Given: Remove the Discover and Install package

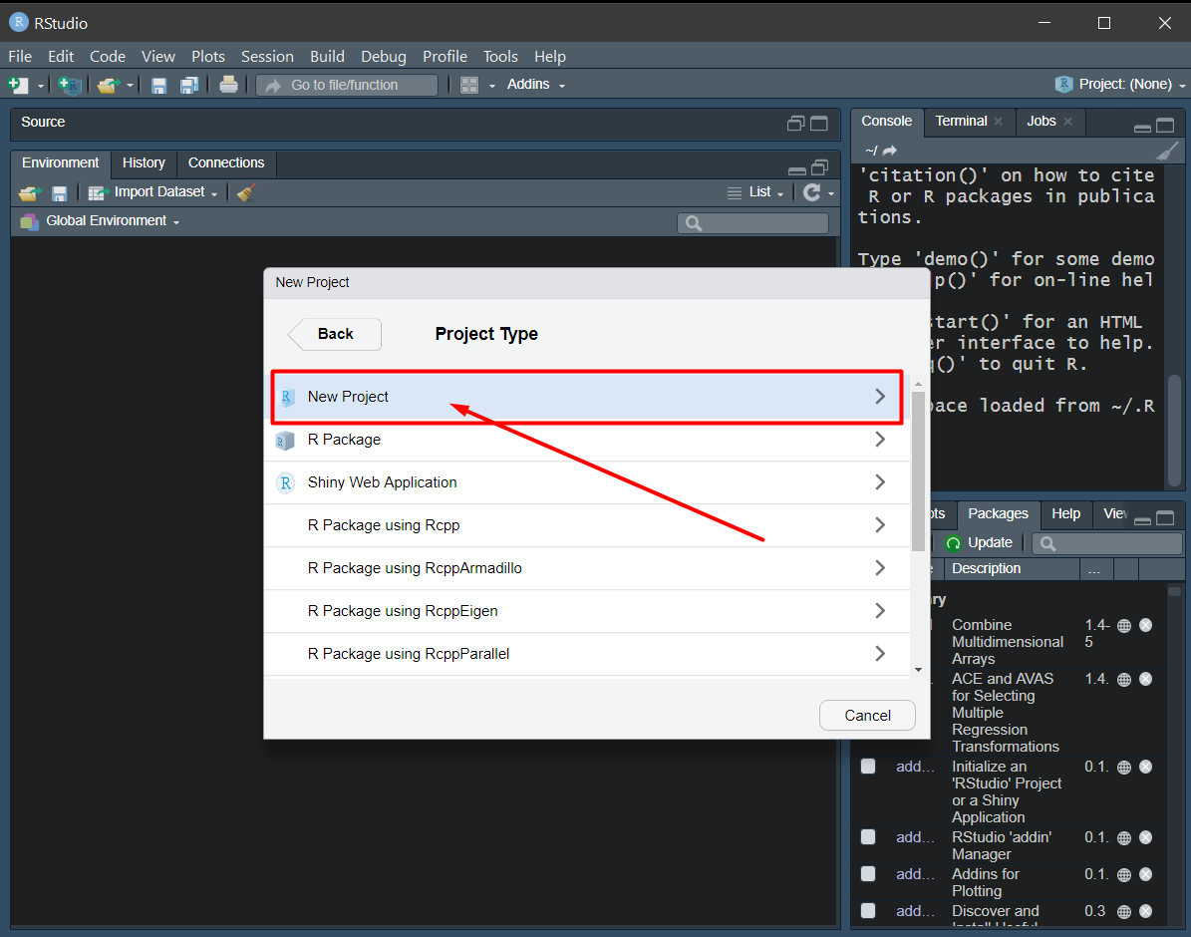Looking at the screenshot, I should 1146,910.
